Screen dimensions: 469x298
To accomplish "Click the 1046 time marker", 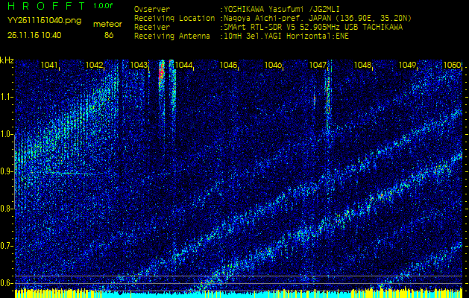I will pyautogui.click(x=273, y=65).
